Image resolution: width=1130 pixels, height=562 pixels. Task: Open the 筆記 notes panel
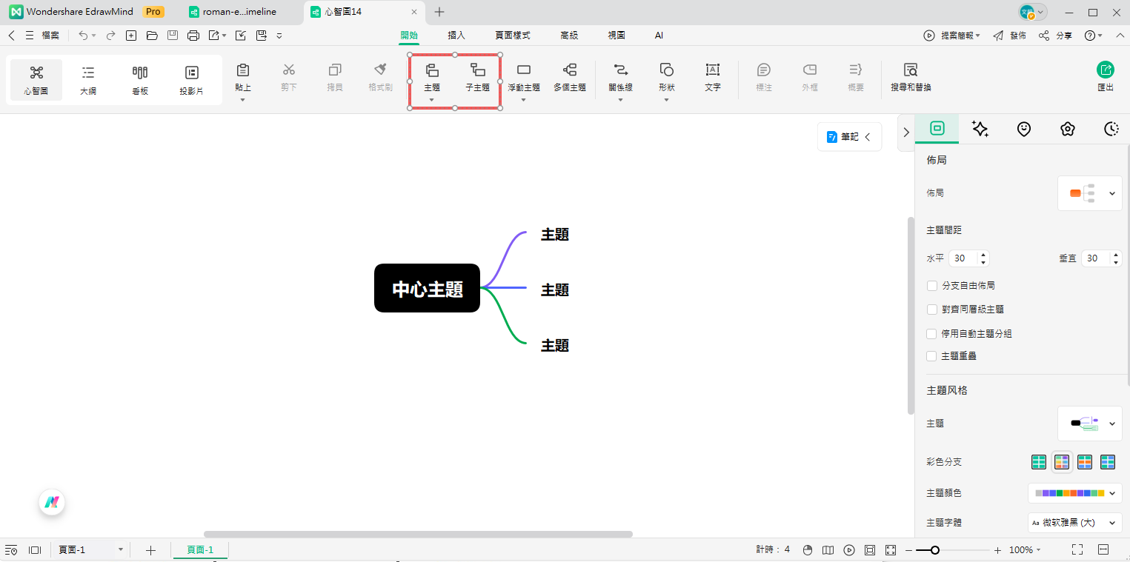[845, 136]
